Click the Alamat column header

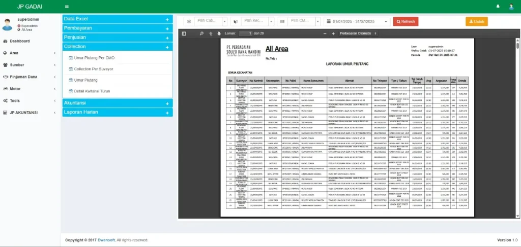tap(349, 81)
